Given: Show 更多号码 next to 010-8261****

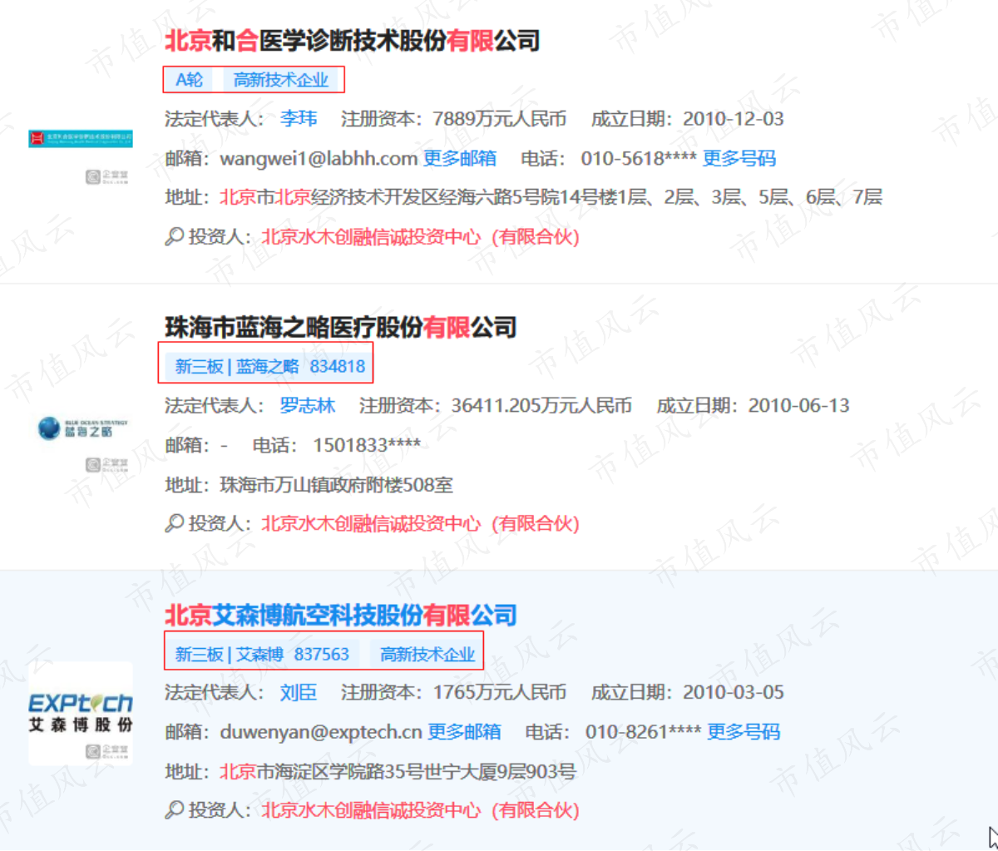Looking at the screenshot, I should pyautogui.click(x=744, y=732).
